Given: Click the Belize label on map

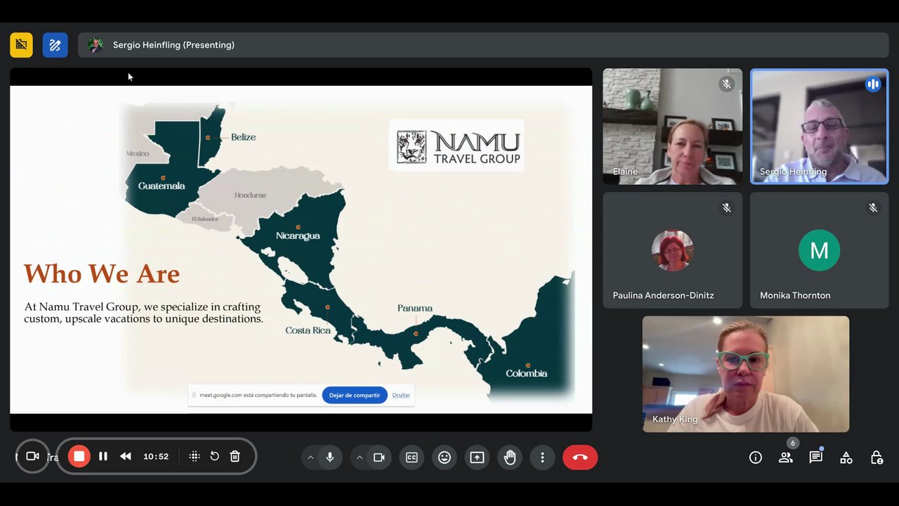Looking at the screenshot, I should [243, 137].
